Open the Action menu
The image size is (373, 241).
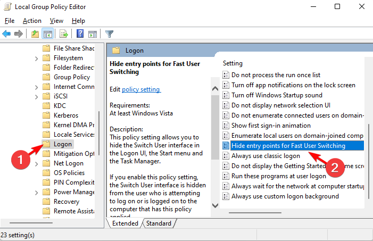pos(32,21)
